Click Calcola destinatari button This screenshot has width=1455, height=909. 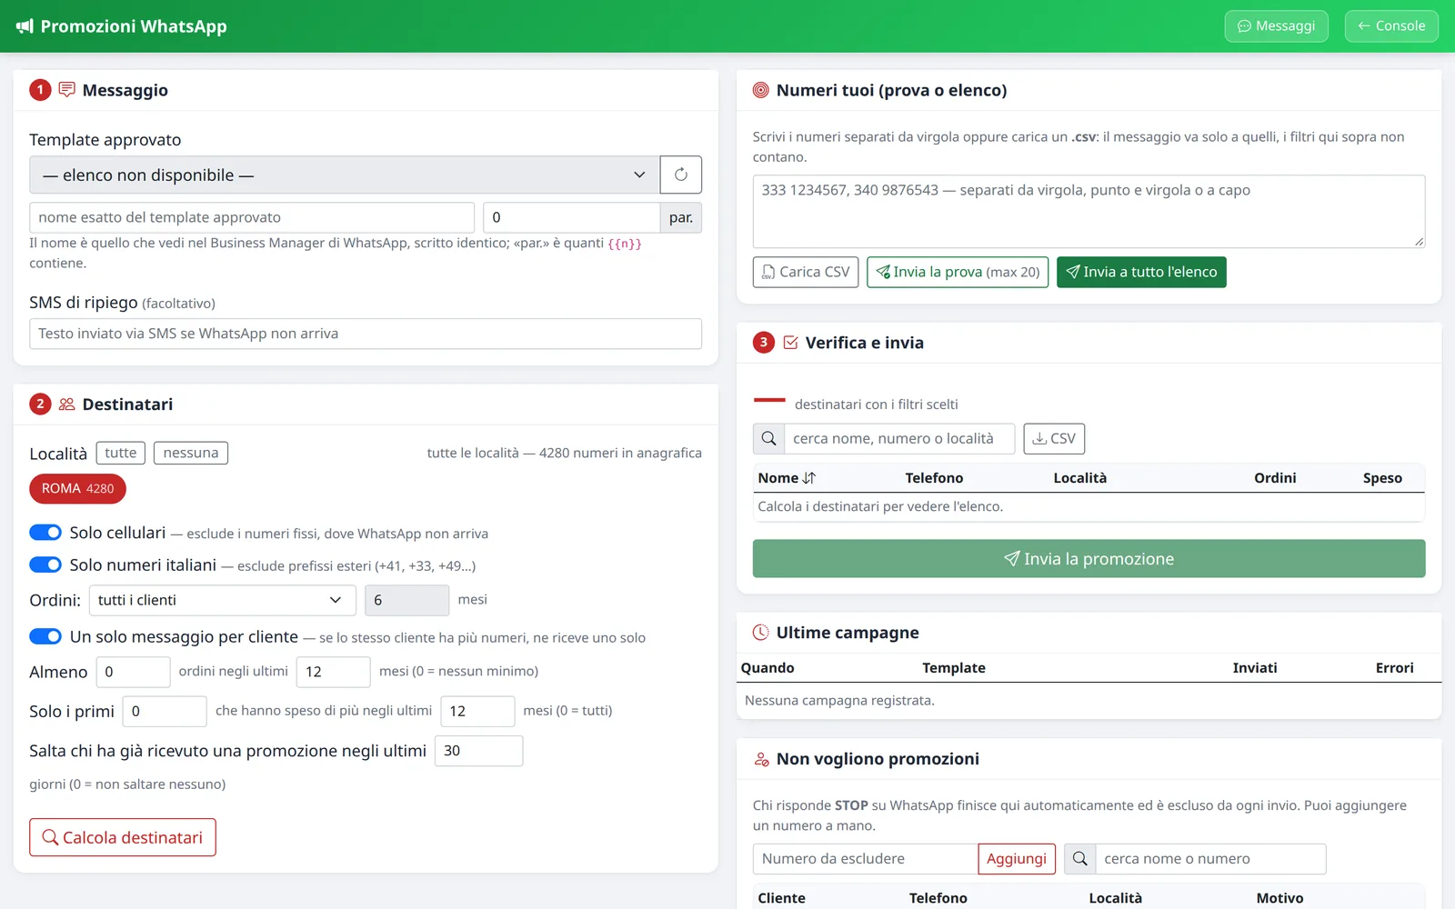[123, 837]
